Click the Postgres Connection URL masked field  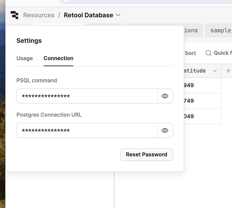pos(87,130)
